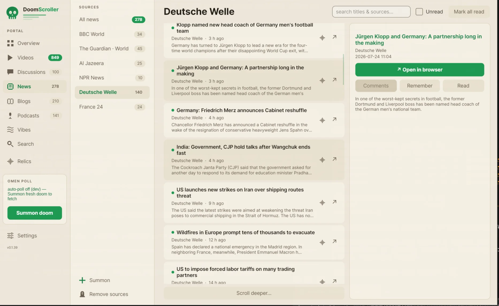The height and width of the screenshot is (306, 499).
Task: Click Mark all read
Action: [x=469, y=12]
